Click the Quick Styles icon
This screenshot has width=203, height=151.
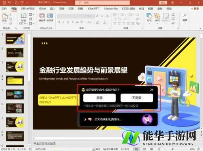point(166,16)
